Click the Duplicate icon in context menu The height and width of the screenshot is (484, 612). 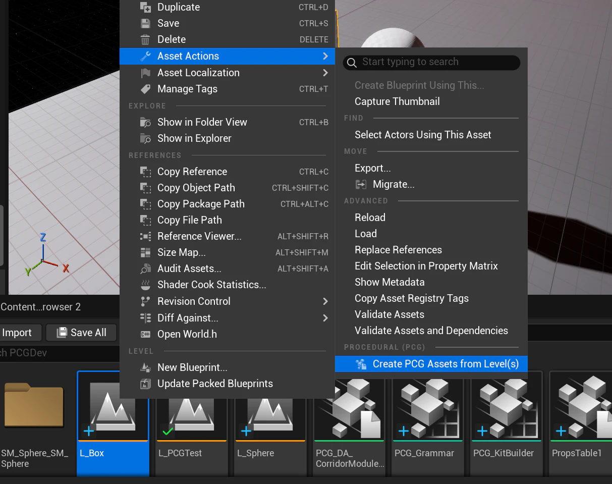point(145,7)
